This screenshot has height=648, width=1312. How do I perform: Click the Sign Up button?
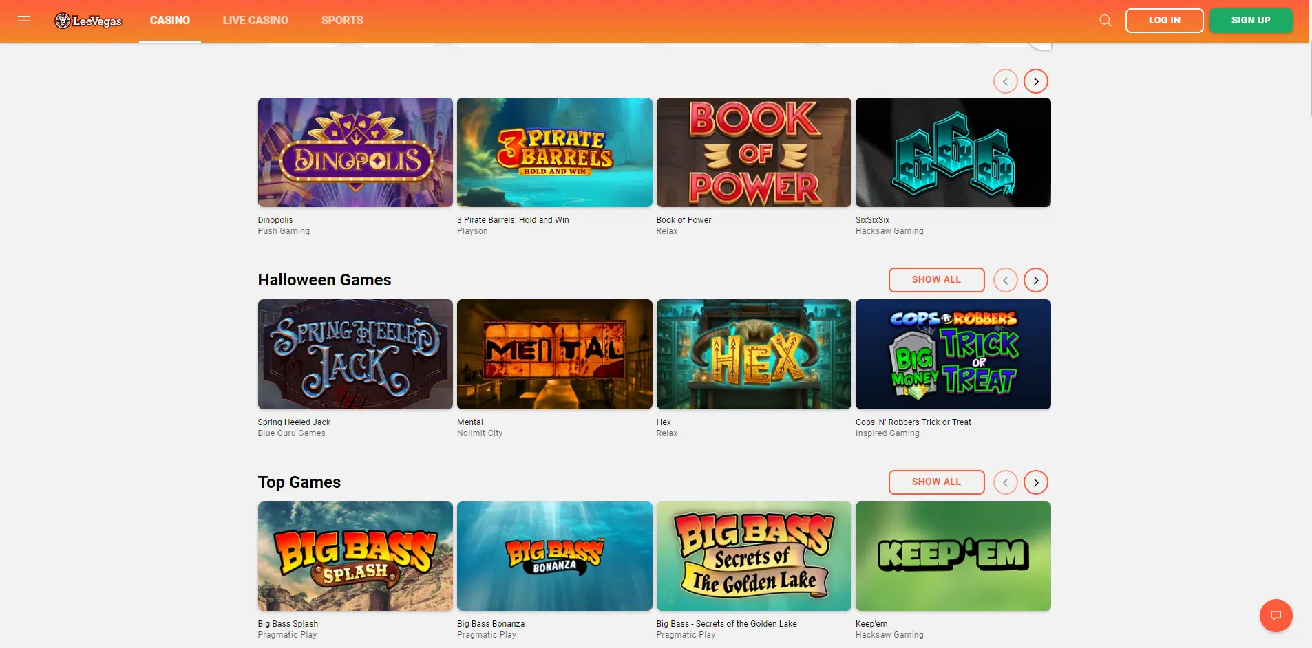coord(1251,21)
